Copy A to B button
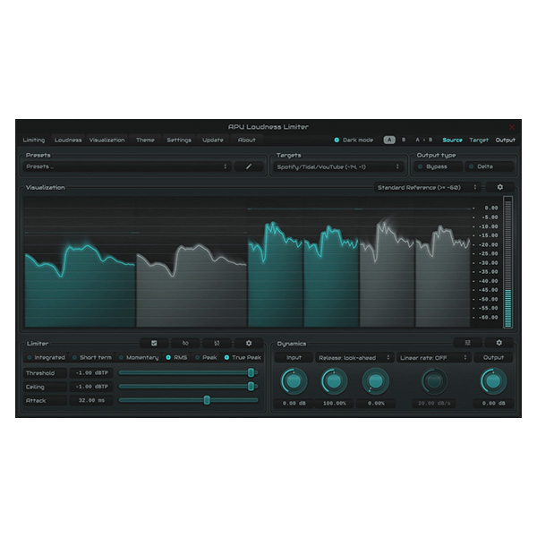 point(424,141)
